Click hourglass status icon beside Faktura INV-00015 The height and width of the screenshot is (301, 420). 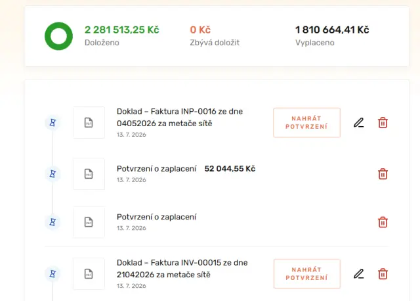pyautogui.click(x=52, y=274)
